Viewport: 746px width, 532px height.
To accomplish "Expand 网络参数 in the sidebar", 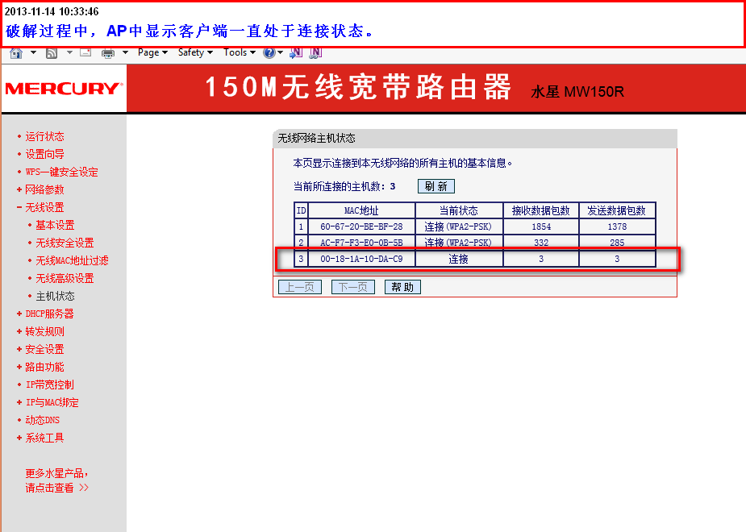I will [x=44, y=189].
